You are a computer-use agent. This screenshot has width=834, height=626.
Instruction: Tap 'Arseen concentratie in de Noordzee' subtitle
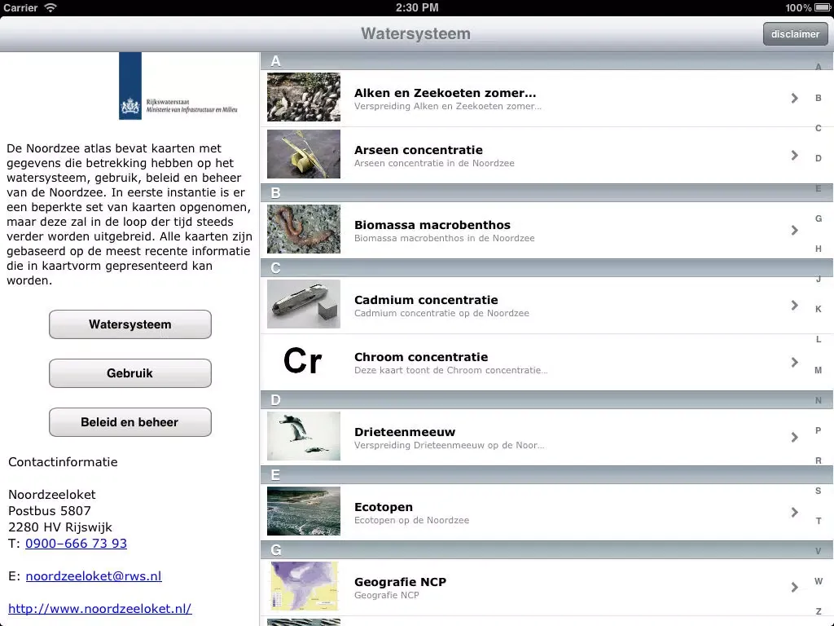coord(434,163)
